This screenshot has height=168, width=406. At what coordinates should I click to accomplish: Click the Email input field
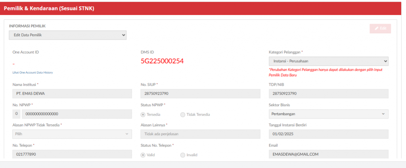(x=328, y=155)
